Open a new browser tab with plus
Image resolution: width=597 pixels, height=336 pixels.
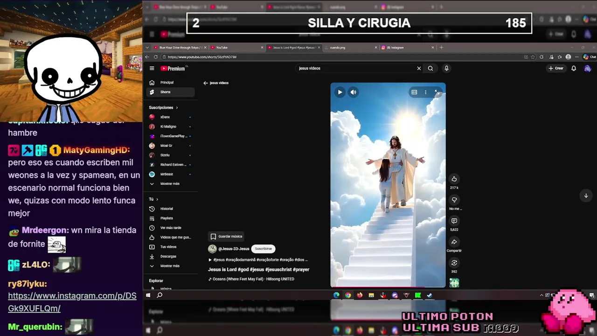click(441, 48)
